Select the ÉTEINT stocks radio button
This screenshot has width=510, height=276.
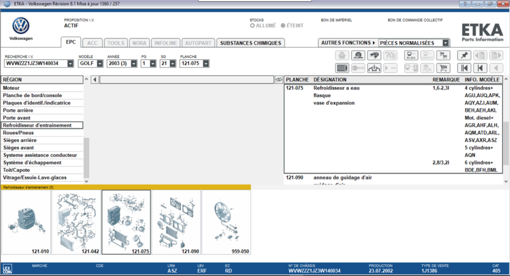coord(283,26)
